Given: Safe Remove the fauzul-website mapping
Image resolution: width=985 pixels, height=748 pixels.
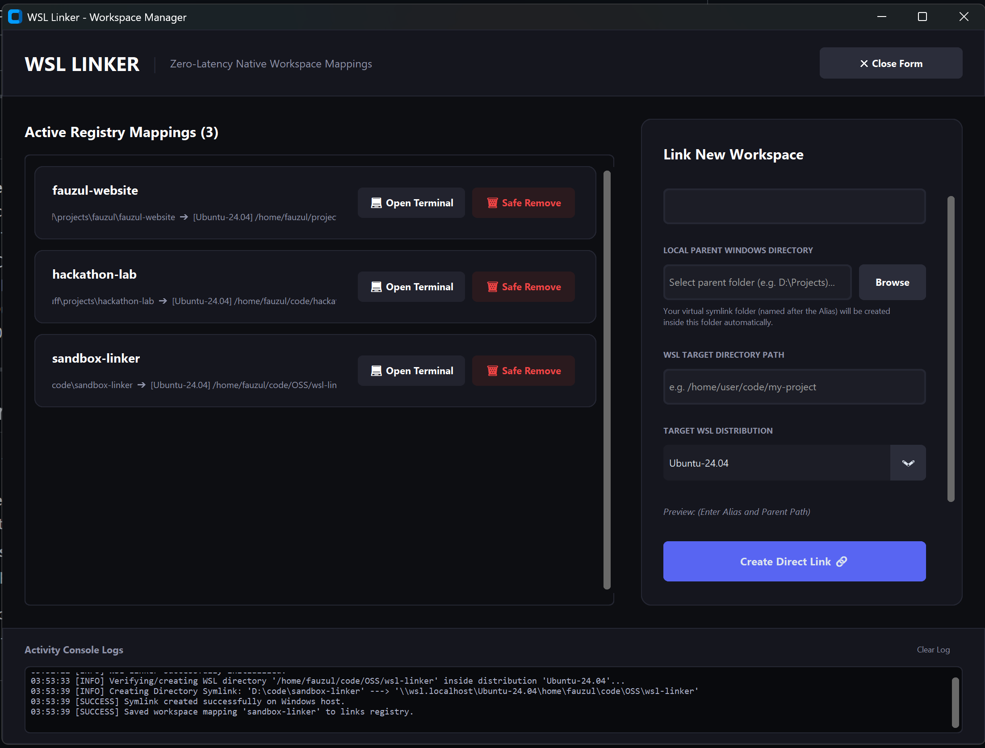Looking at the screenshot, I should [x=524, y=203].
